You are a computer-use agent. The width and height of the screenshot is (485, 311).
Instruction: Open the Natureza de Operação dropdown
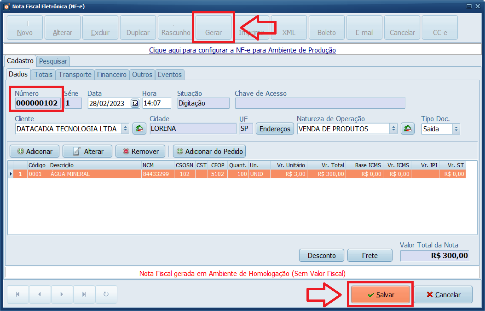point(394,129)
